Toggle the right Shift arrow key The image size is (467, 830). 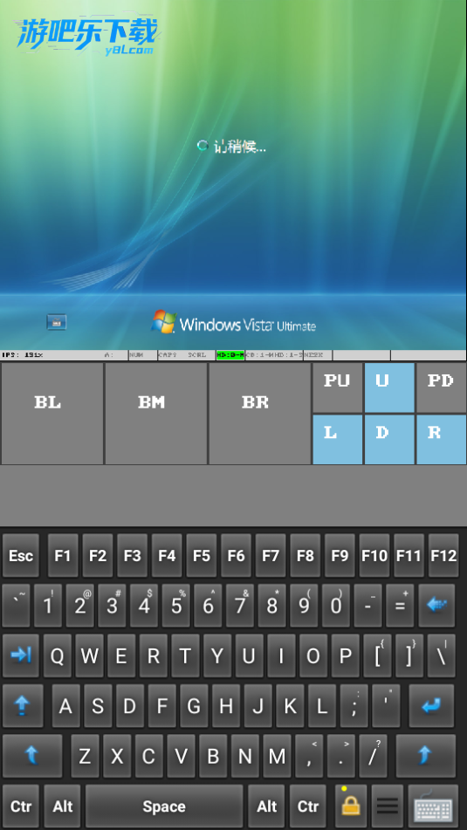(x=426, y=755)
